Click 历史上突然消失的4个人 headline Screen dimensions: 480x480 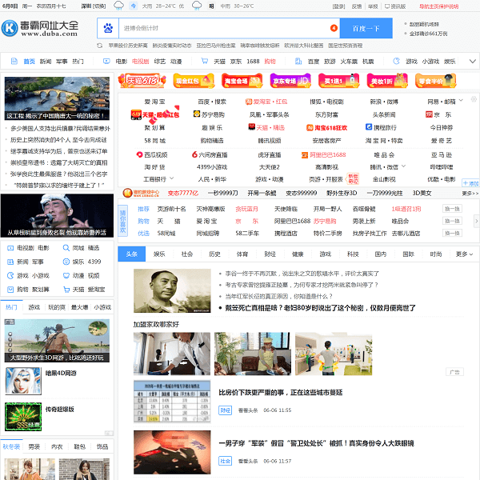pos(58,140)
